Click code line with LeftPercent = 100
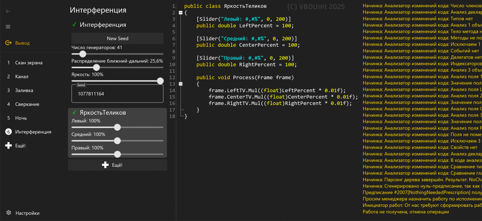 pos(245,26)
